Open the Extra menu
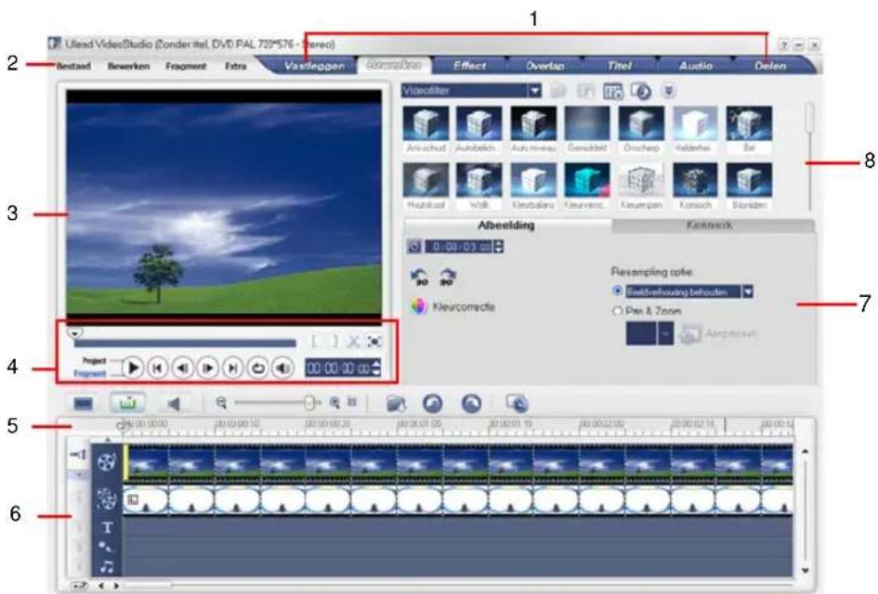This screenshot has height=594, width=878. tap(236, 66)
